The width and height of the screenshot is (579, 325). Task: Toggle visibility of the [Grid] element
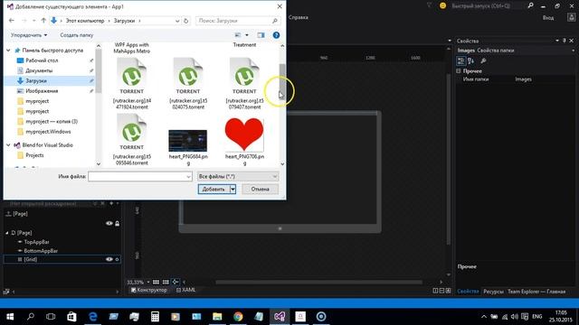(109, 259)
